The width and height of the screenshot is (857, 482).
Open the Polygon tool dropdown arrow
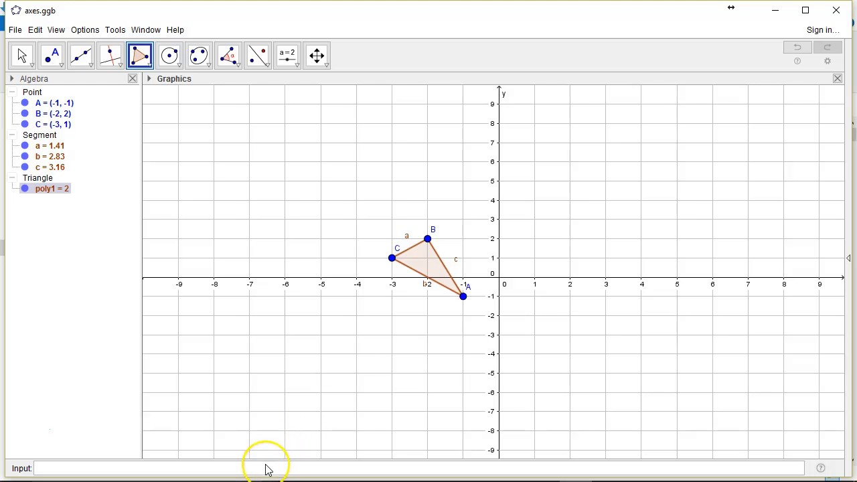pos(150,66)
